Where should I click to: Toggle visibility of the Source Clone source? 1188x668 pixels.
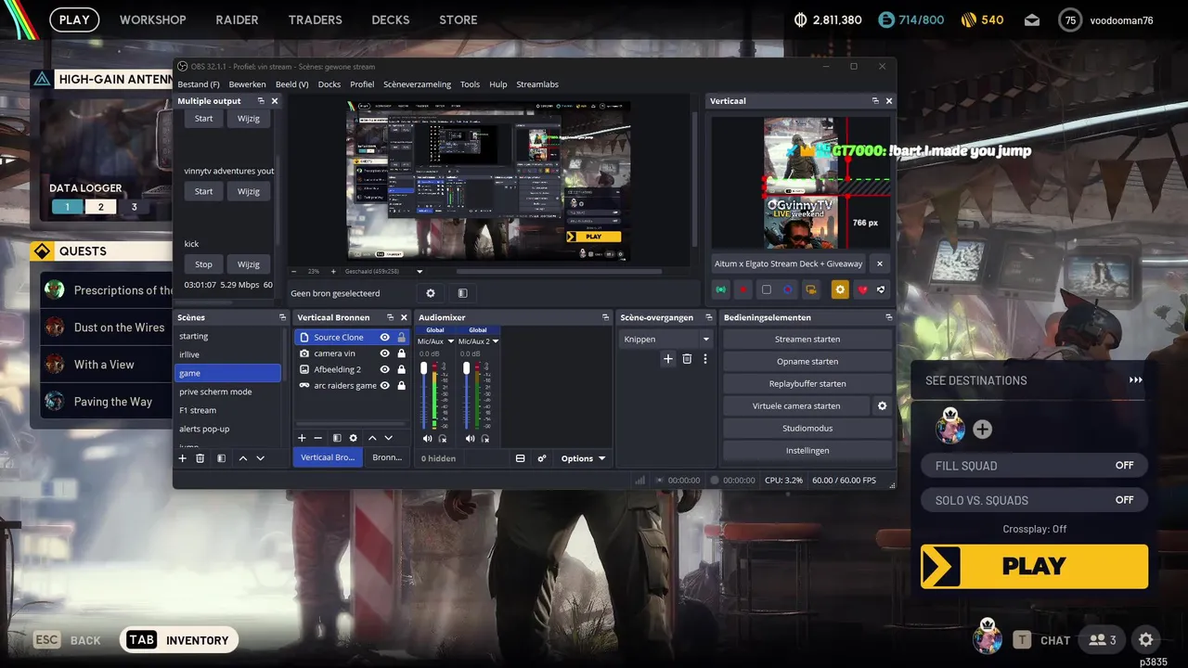coord(384,338)
